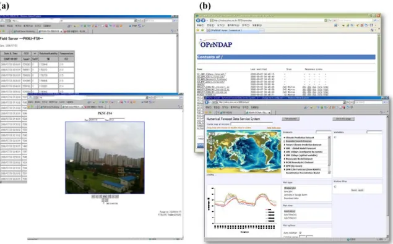Click vertical scrollbar of Numerical Forecast window

[x=387, y=175]
